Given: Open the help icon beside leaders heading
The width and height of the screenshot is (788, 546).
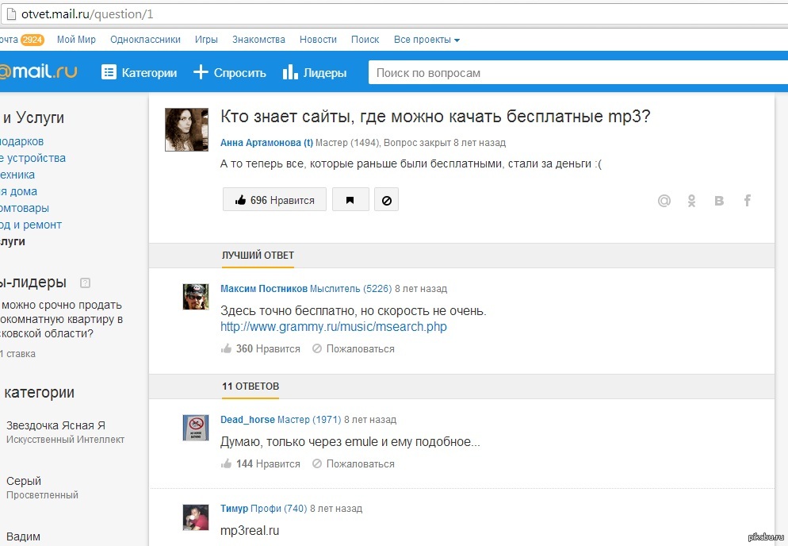Looking at the screenshot, I should (86, 283).
